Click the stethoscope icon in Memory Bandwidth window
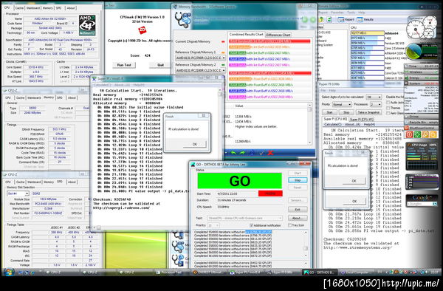 pos(182,20)
